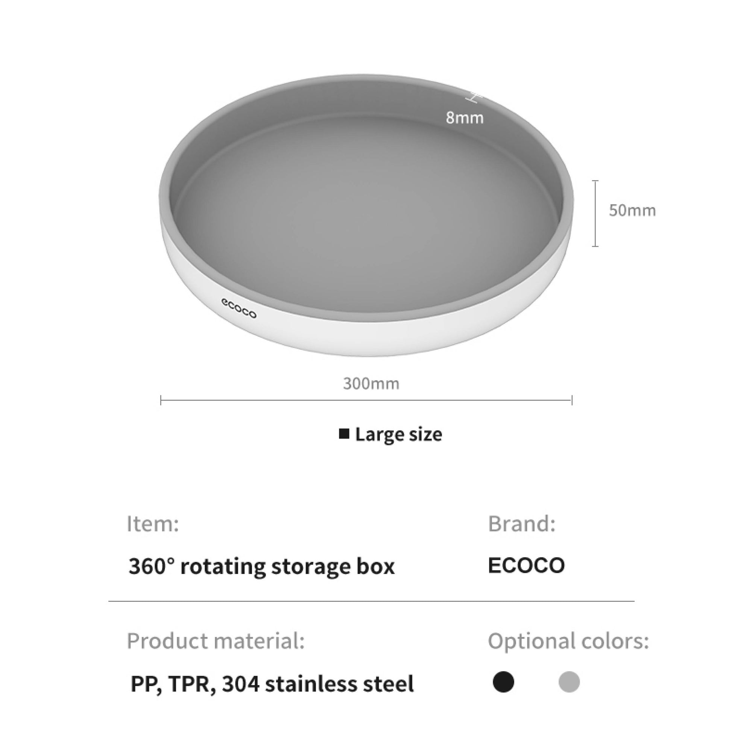Click the vertical 50mm dimension line
The height and width of the screenshot is (732, 732).
coord(595,213)
